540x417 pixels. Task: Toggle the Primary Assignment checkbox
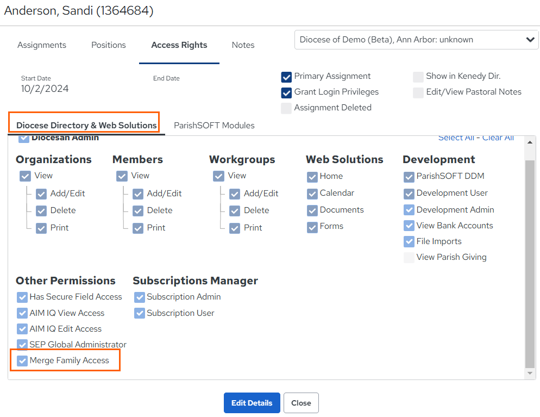(x=286, y=77)
